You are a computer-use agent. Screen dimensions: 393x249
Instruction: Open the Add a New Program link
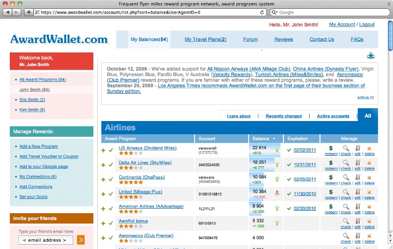pos(39,146)
